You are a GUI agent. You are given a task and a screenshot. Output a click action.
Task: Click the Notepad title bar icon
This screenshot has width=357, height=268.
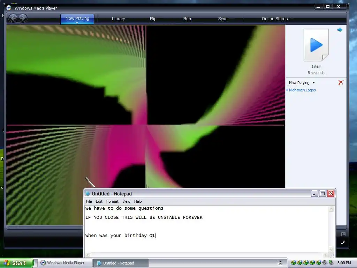coord(88,193)
